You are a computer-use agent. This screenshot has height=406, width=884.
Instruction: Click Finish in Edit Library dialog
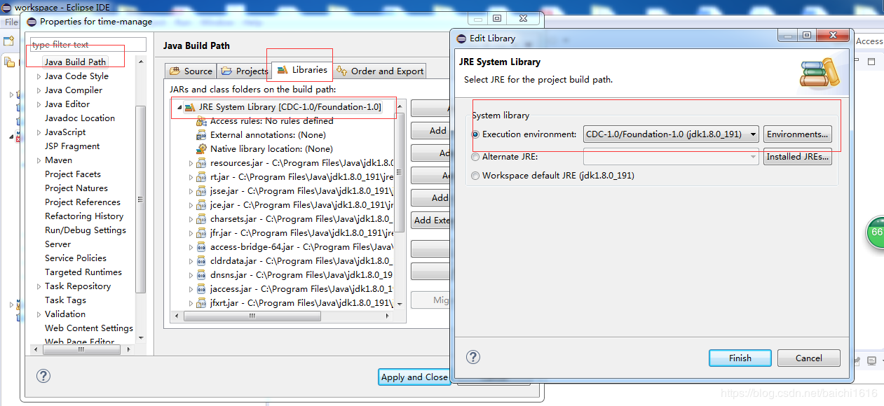pyautogui.click(x=740, y=358)
